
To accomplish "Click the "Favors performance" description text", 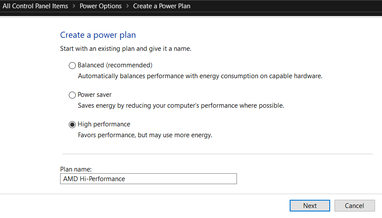I will pyautogui.click(x=145, y=135).
